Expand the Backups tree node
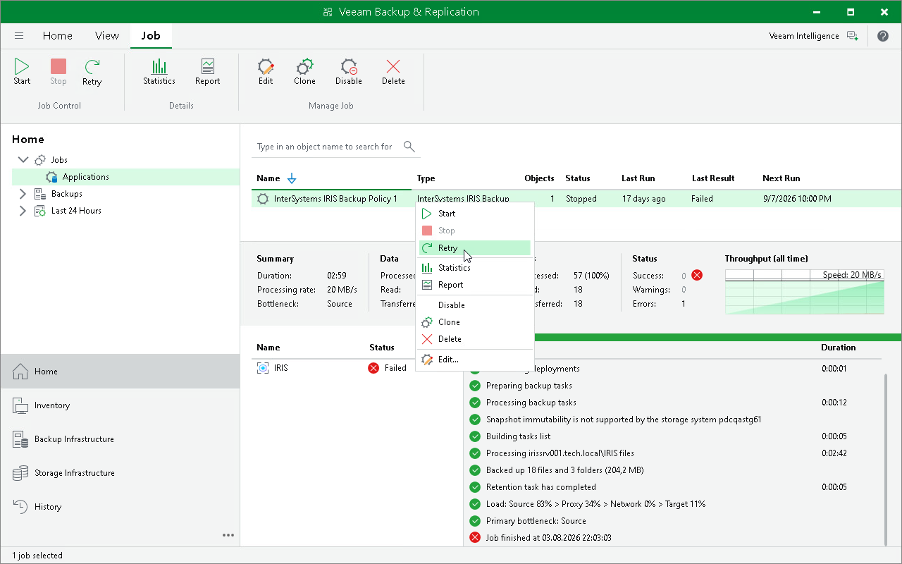Image resolution: width=902 pixels, height=564 pixels. click(x=23, y=194)
